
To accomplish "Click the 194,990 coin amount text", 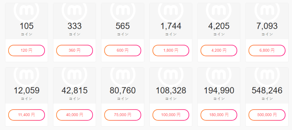I will 219,91.
